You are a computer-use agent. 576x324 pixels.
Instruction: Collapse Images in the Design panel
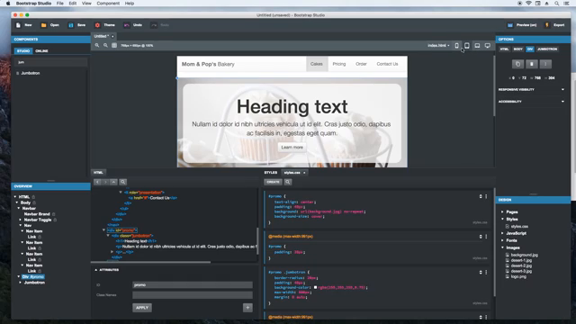(x=502, y=247)
